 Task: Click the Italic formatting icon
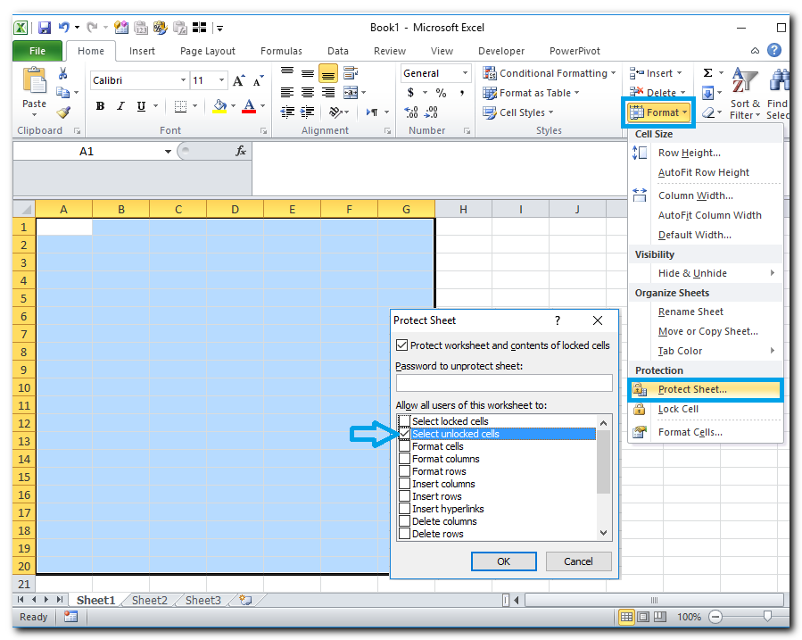118,106
